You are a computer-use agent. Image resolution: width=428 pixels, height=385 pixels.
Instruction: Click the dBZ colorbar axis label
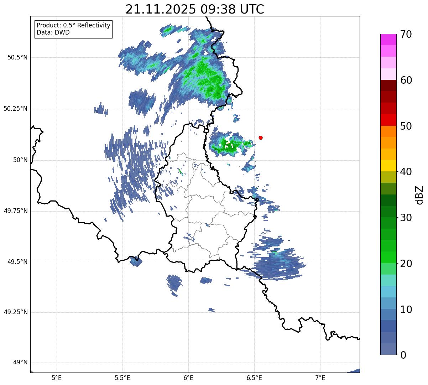[419, 194]
